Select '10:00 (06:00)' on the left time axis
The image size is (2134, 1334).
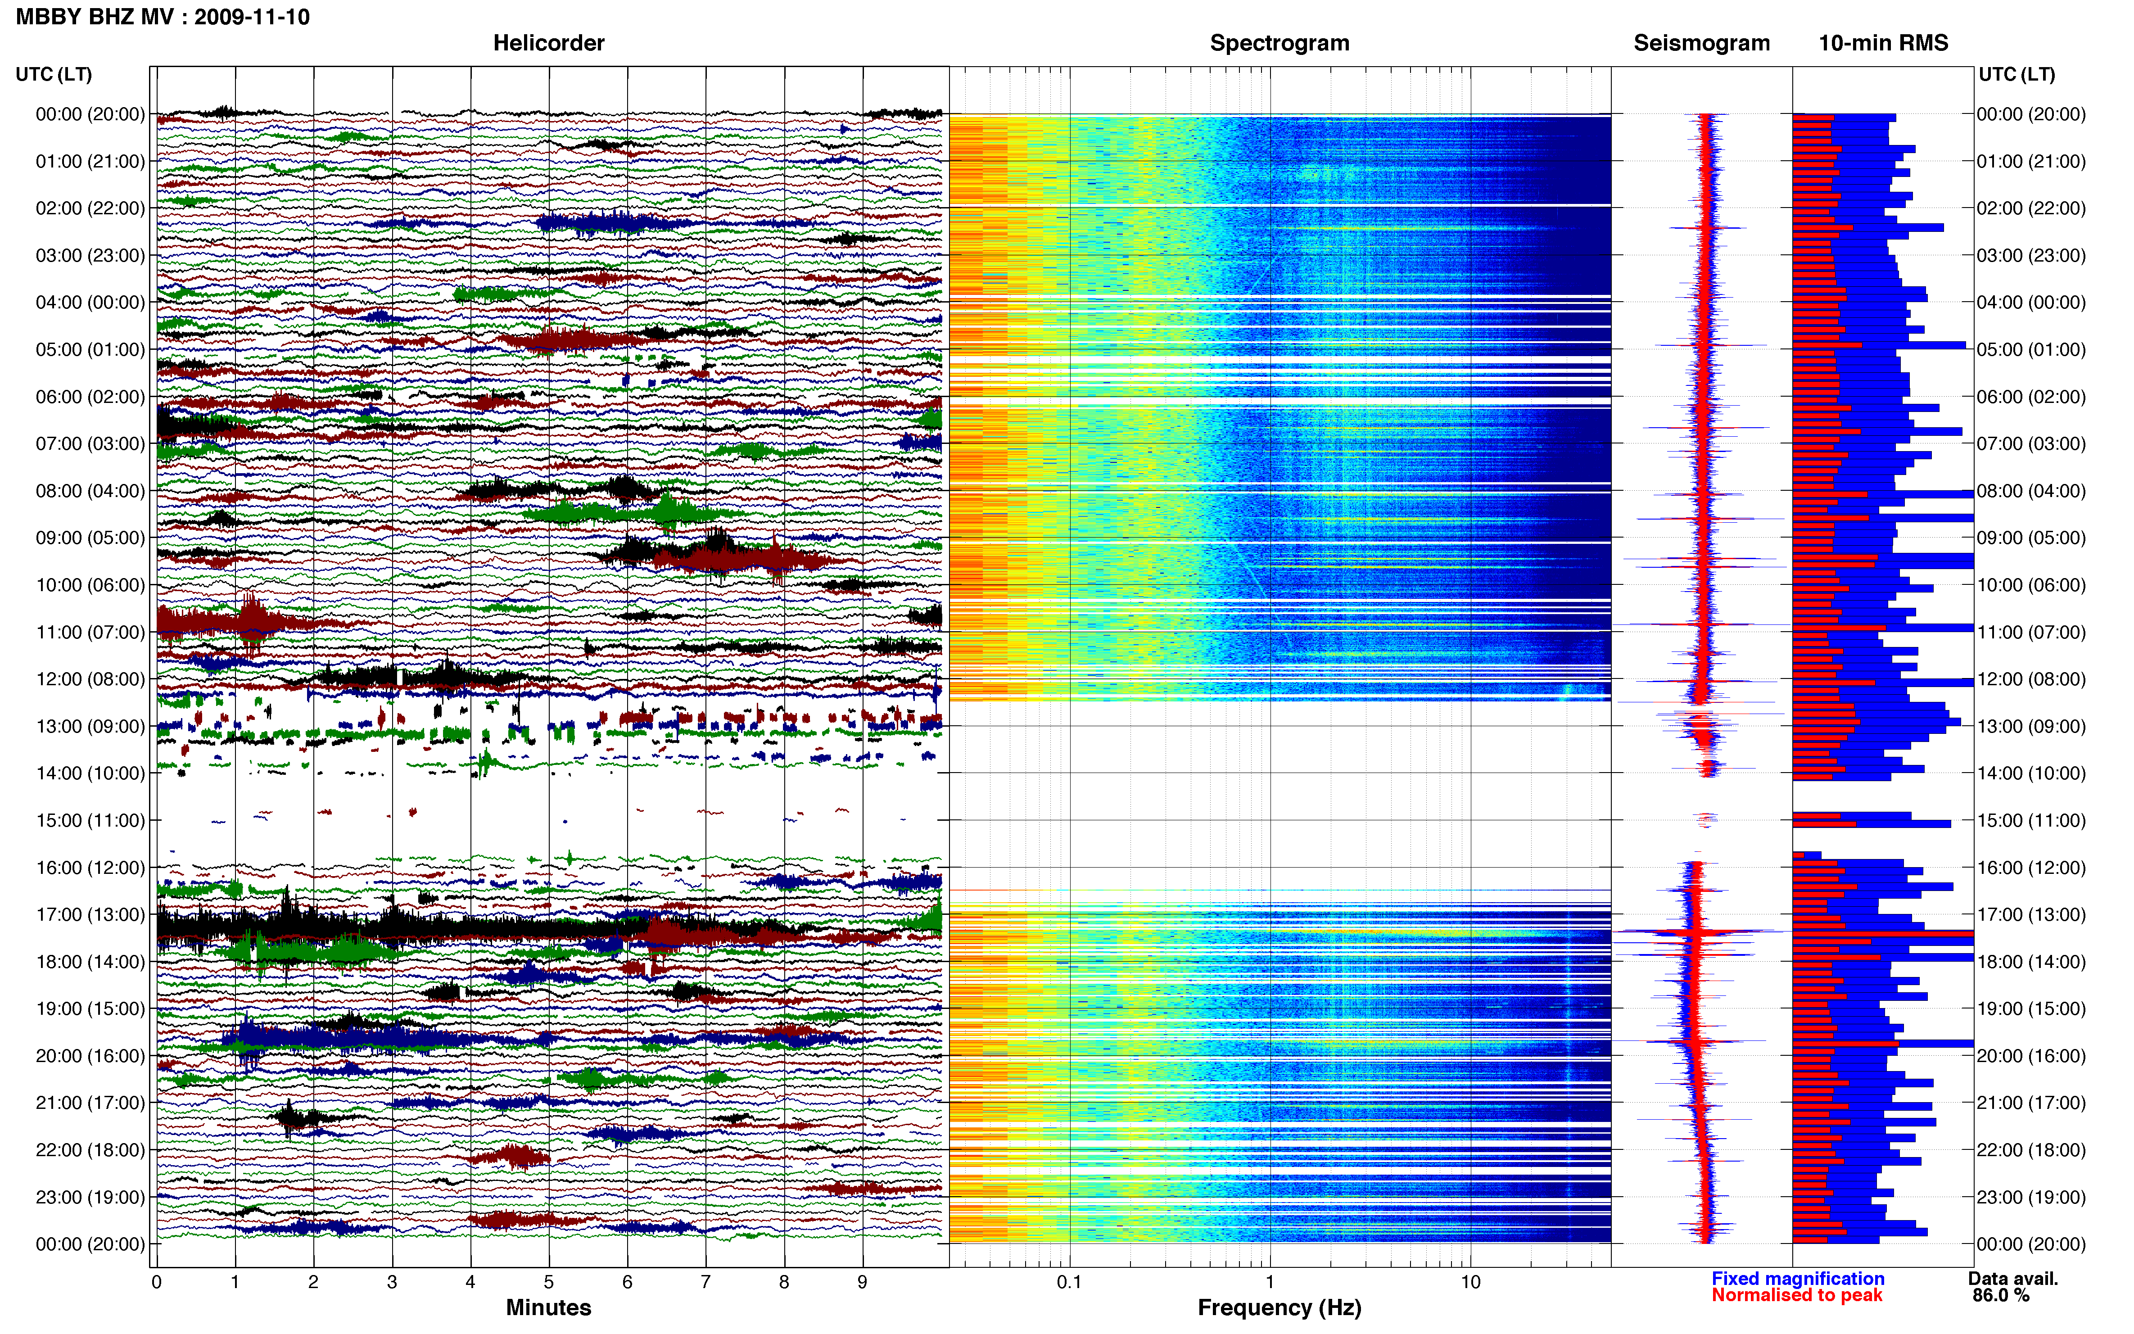90,585
